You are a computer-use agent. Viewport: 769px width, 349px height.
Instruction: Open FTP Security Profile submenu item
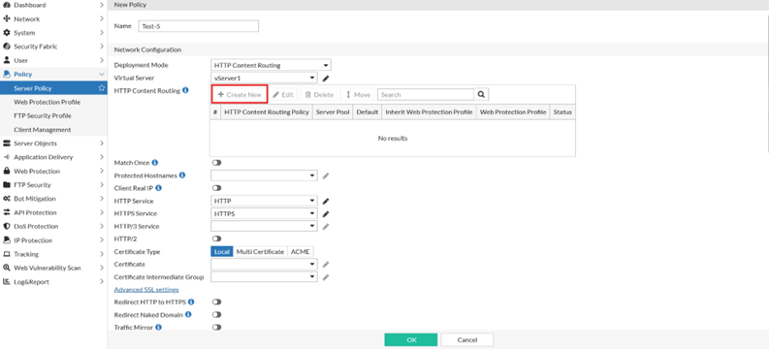point(43,115)
